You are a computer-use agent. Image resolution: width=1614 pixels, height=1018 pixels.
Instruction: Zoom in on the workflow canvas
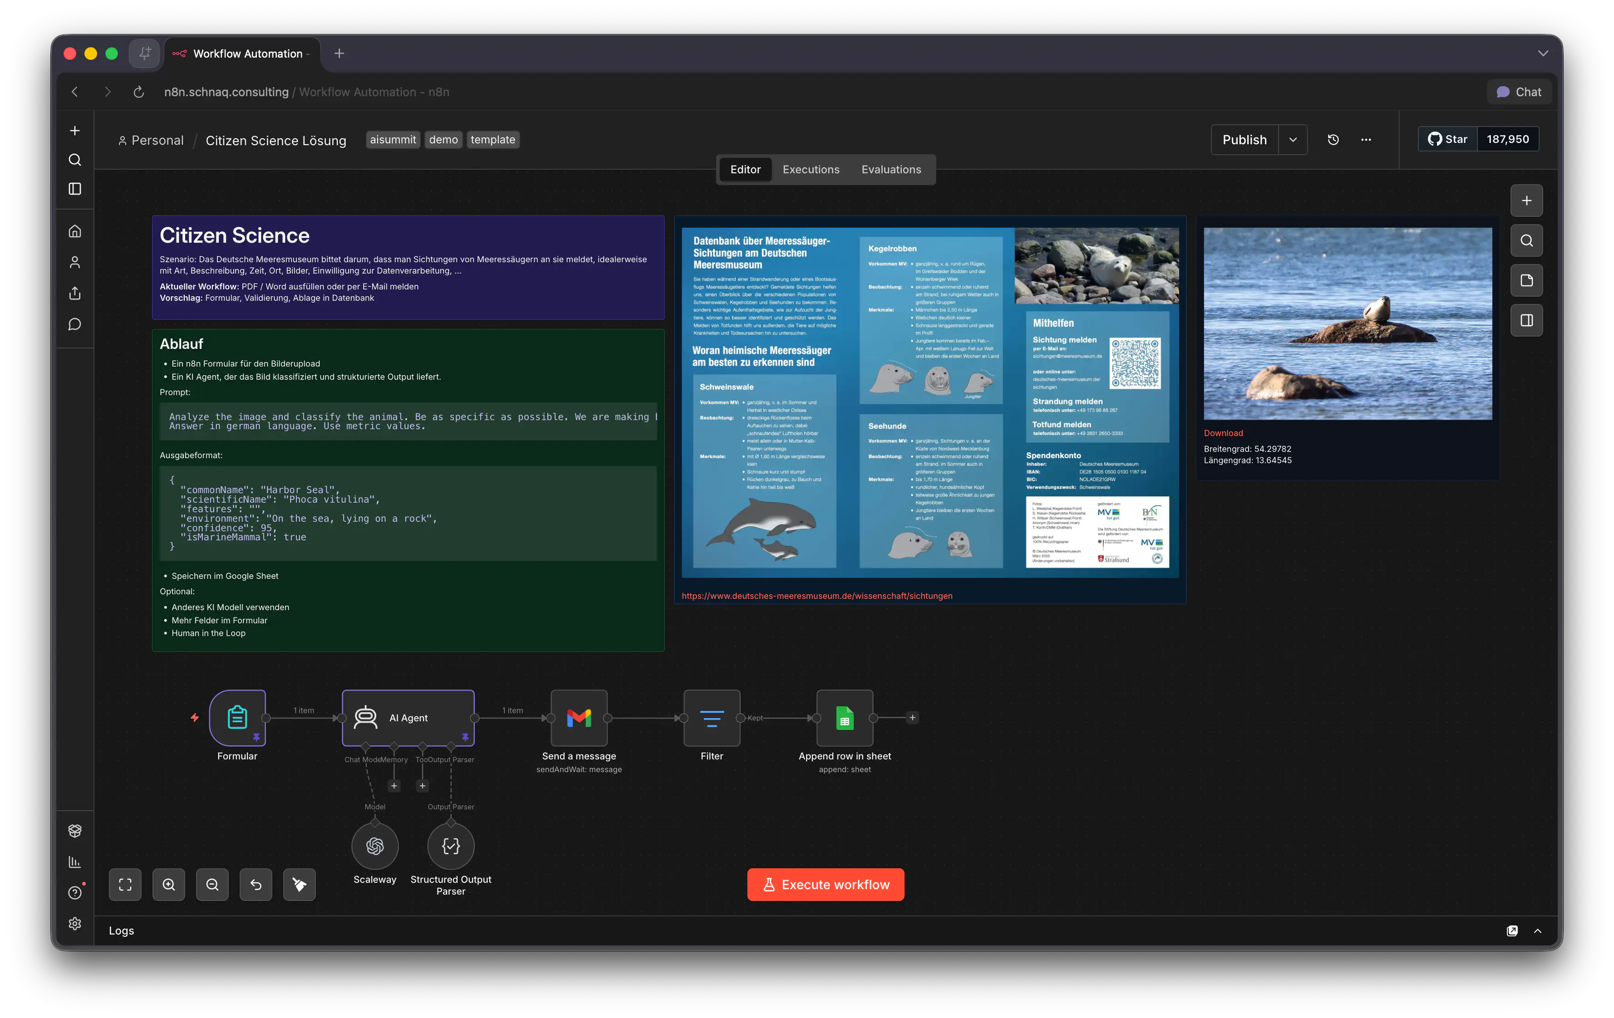pos(169,884)
